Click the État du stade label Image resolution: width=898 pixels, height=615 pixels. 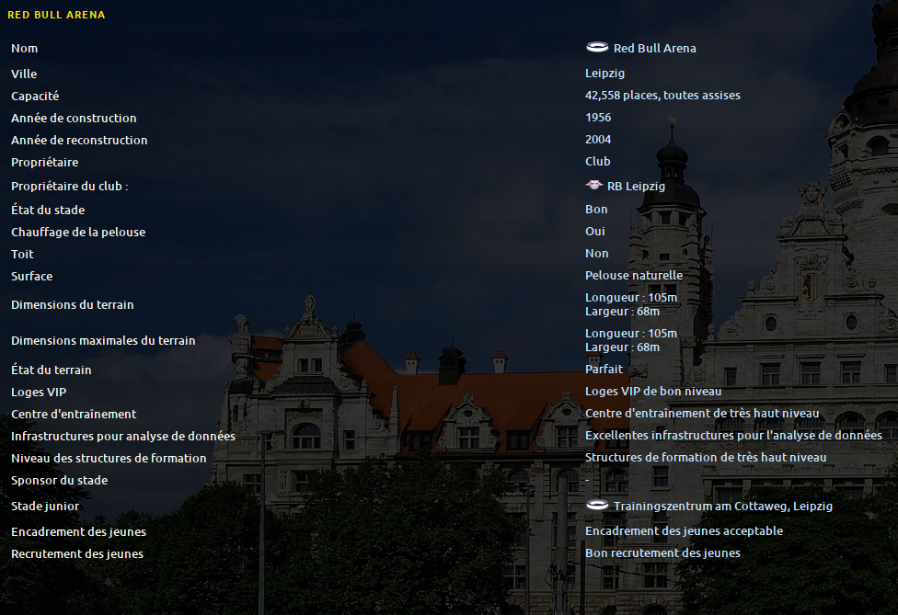[x=48, y=210]
